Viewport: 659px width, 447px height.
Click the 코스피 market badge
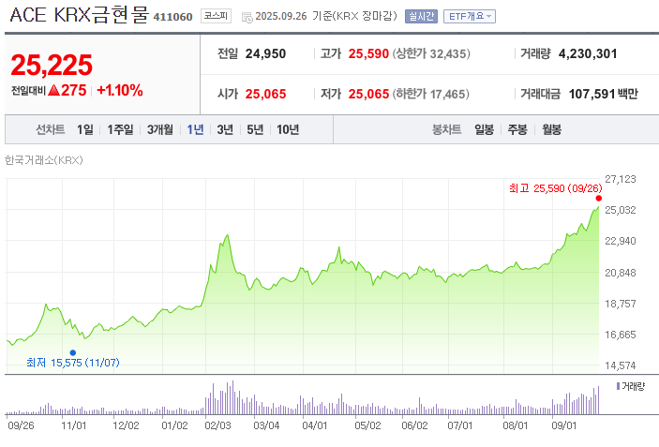click(x=216, y=16)
